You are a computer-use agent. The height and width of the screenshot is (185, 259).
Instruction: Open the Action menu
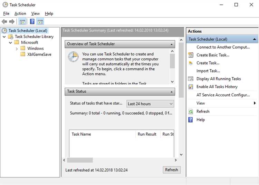click(x=20, y=13)
